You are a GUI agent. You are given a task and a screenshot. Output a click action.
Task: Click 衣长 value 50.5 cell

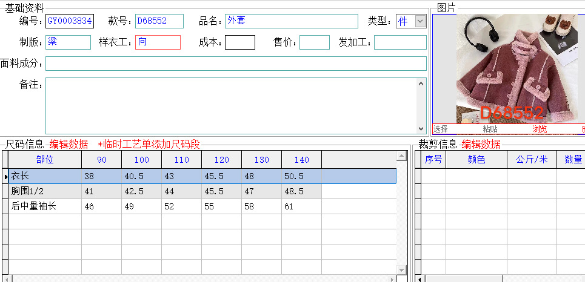pos(301,176)
